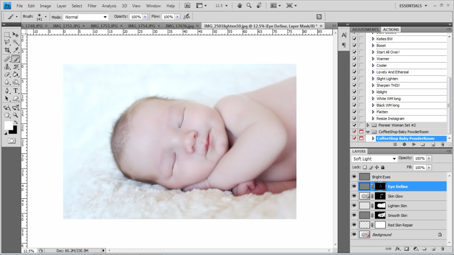Image resolution: width=454 pixels, height=255 pixels.
Task: Select the History Brush tool
Action: coord(16,67)
